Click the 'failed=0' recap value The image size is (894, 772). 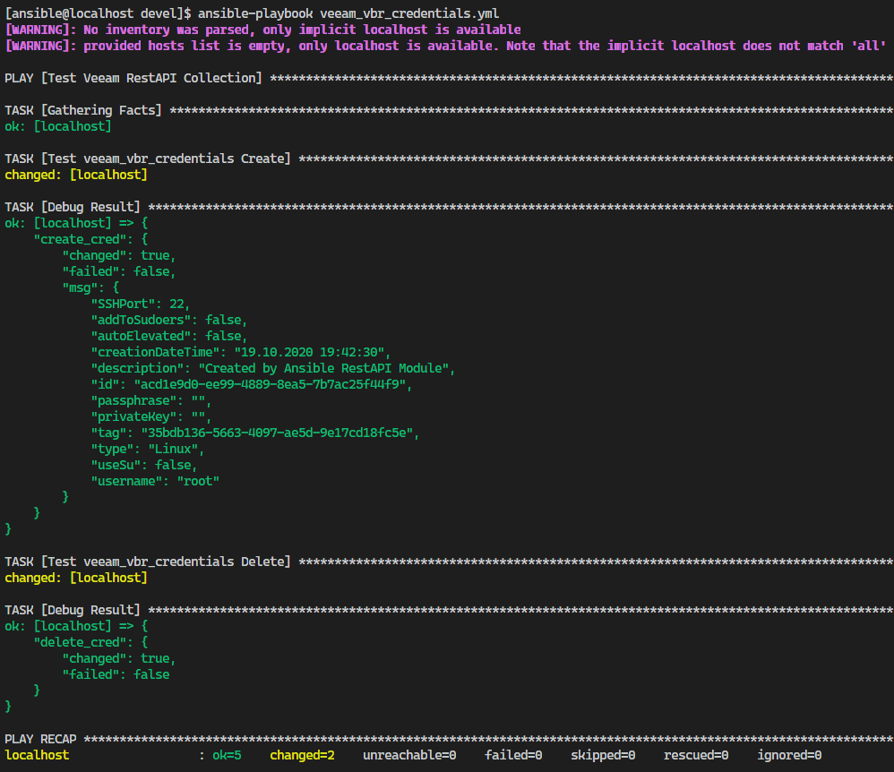click(513, 756)
